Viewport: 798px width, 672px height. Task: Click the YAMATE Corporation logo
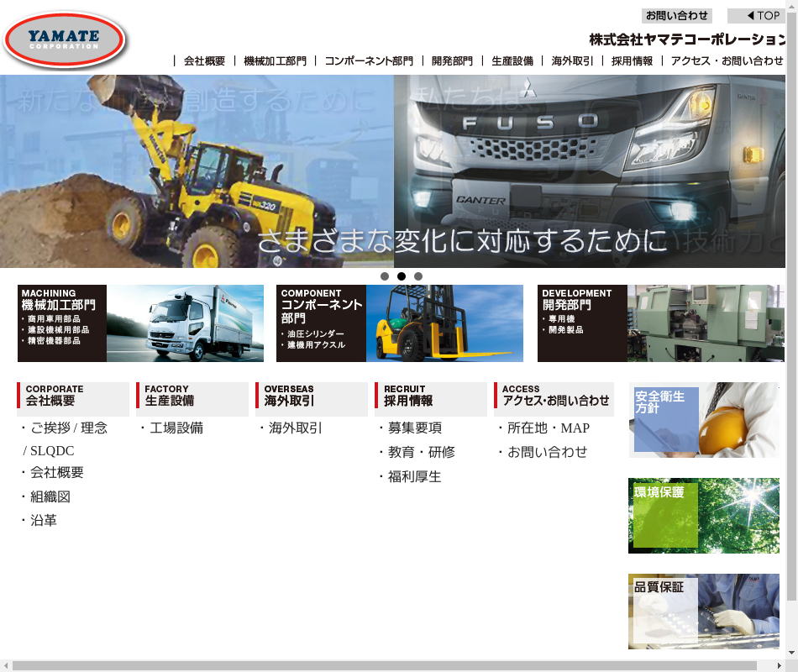point(64,39)
